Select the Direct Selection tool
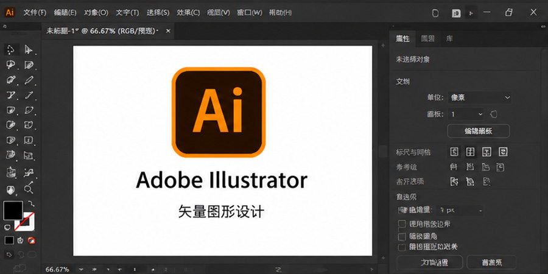 (28, 50)
